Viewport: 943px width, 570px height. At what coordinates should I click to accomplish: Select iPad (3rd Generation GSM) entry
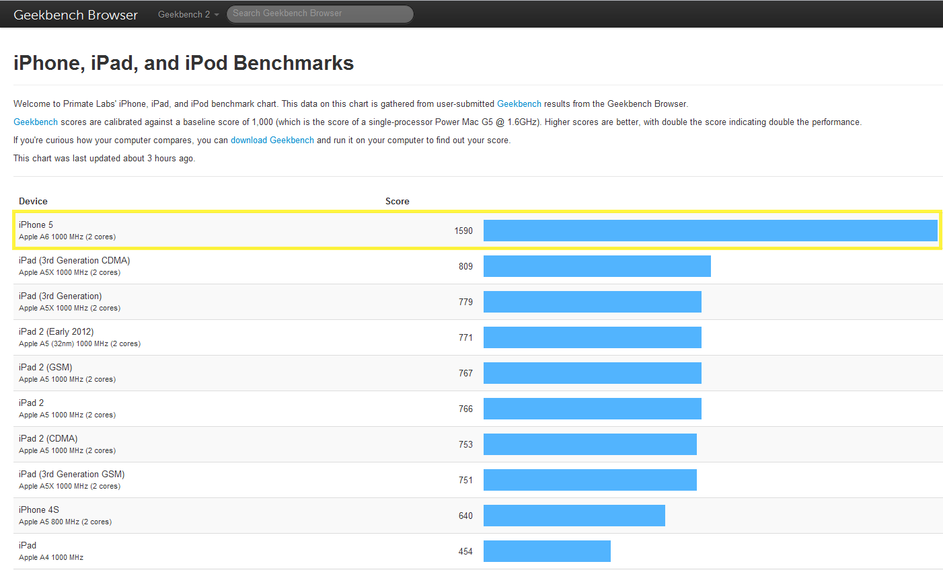point(71,474)
